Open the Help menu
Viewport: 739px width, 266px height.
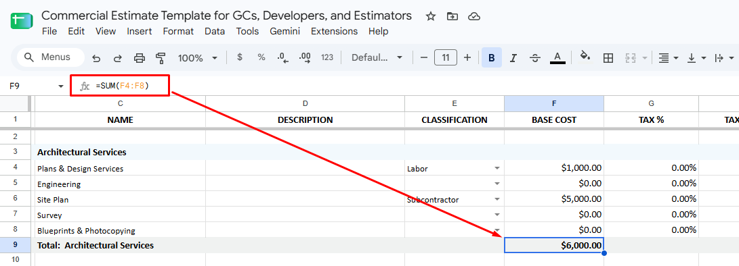point(379,32)
